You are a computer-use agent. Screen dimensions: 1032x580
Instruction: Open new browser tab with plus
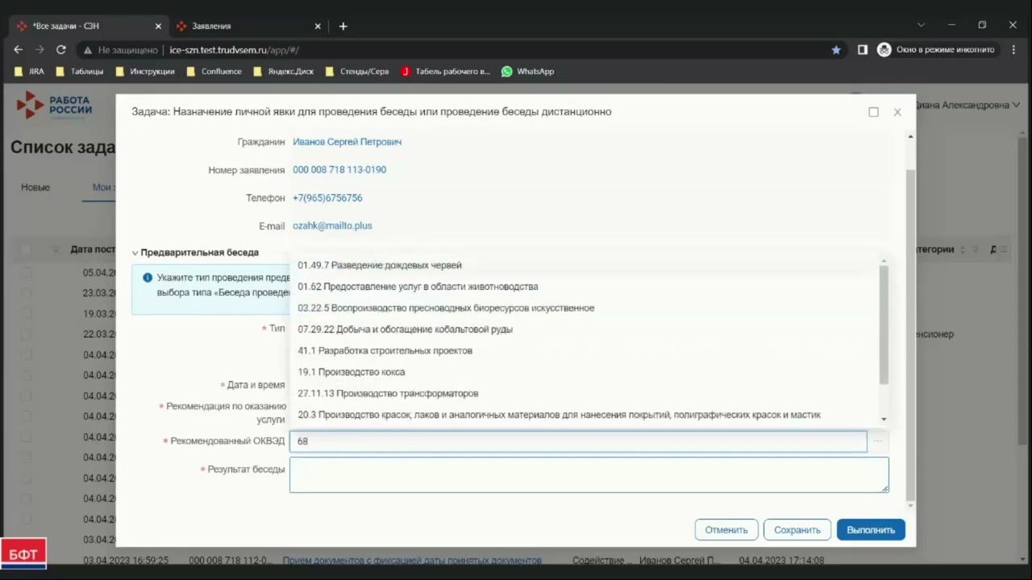[x=343, y=26]
